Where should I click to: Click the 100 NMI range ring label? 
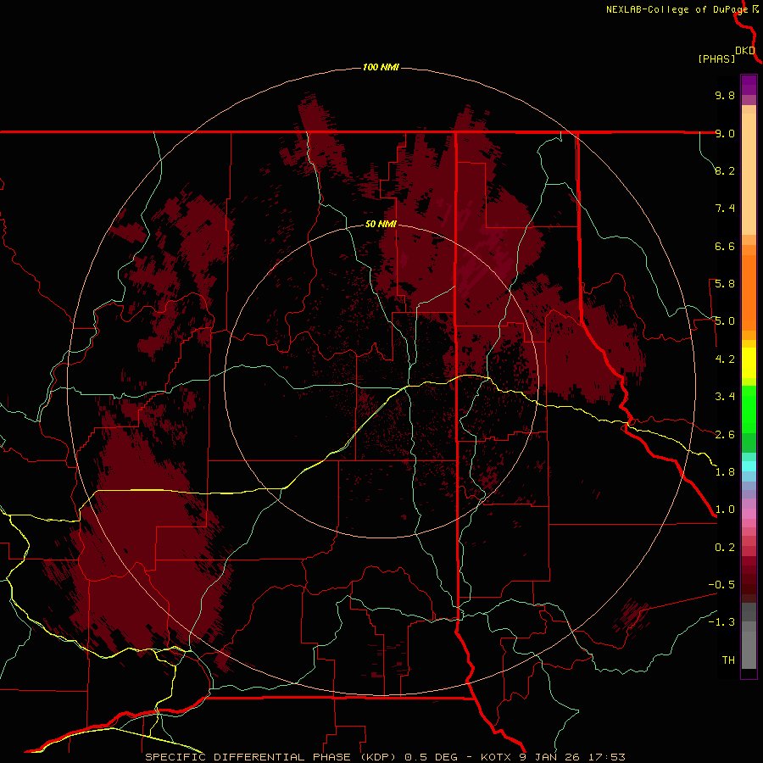[x=381, y=67]
